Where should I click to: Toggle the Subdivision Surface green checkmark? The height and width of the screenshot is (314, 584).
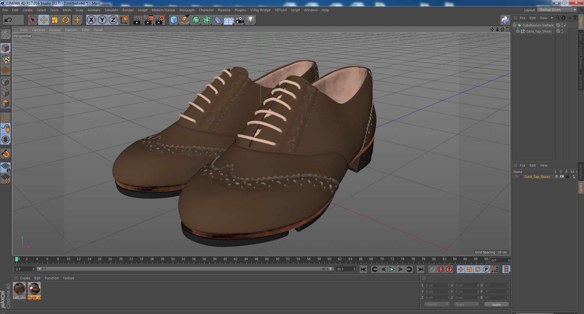tap(565, 25)
